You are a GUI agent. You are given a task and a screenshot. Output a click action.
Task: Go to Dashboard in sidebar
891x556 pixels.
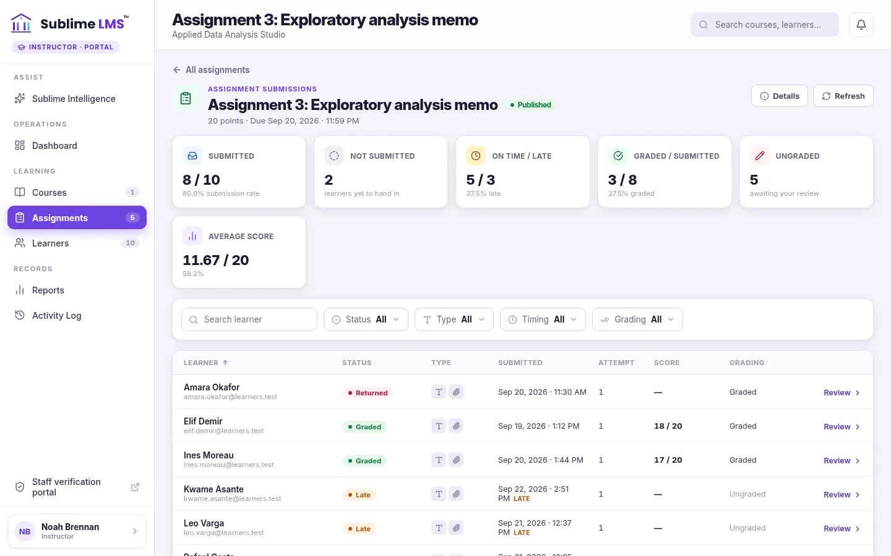click(77, 146)
